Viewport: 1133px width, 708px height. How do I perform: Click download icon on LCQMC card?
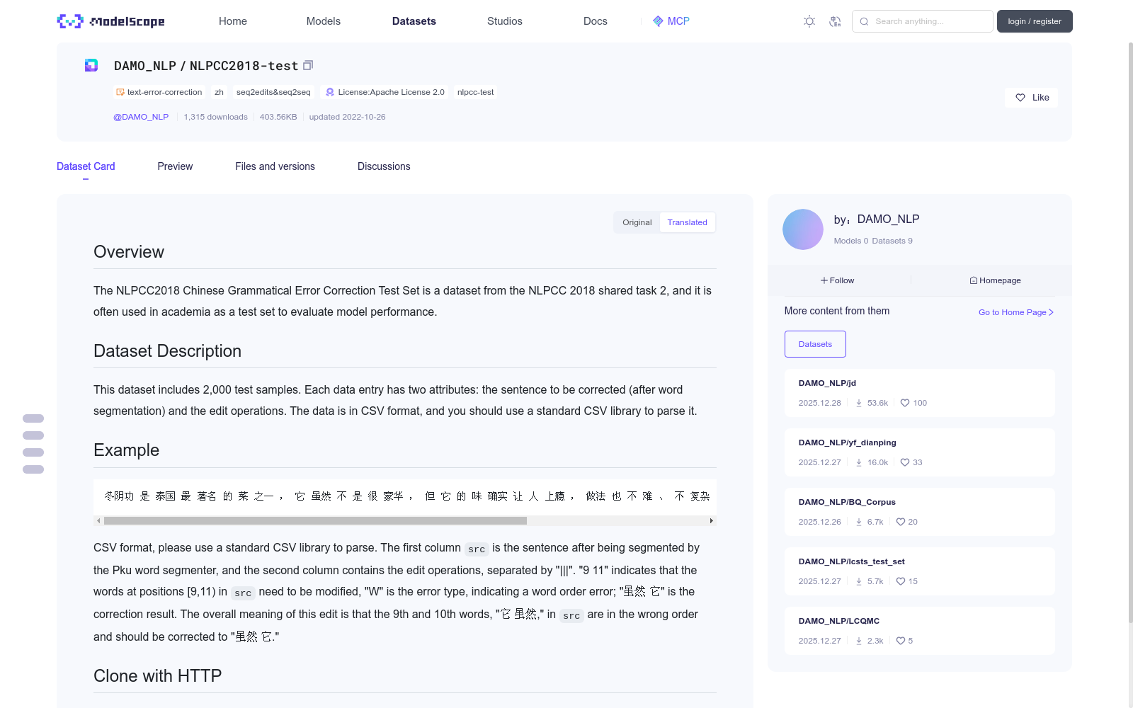click(x=859, y=641)
